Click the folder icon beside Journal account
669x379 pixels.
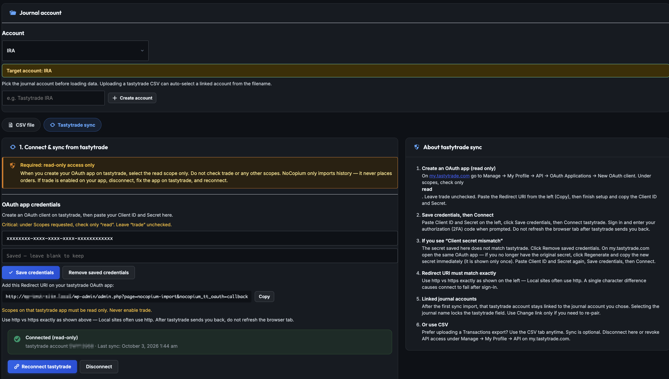pyautogui.click(x=13, y=13)
